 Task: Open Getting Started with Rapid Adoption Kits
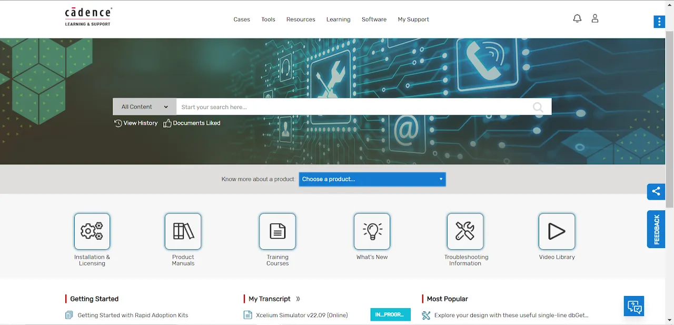click(x=133, y=314)
